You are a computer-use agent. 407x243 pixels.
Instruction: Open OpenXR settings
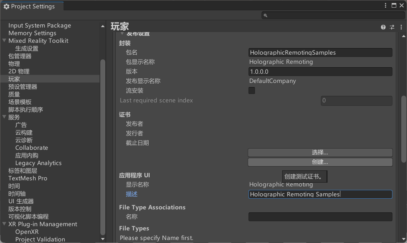click(27, 232)
